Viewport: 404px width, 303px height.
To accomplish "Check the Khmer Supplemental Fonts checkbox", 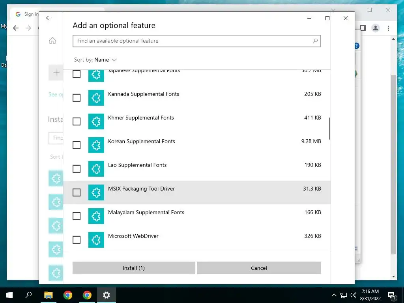I will tap(77, 122).
